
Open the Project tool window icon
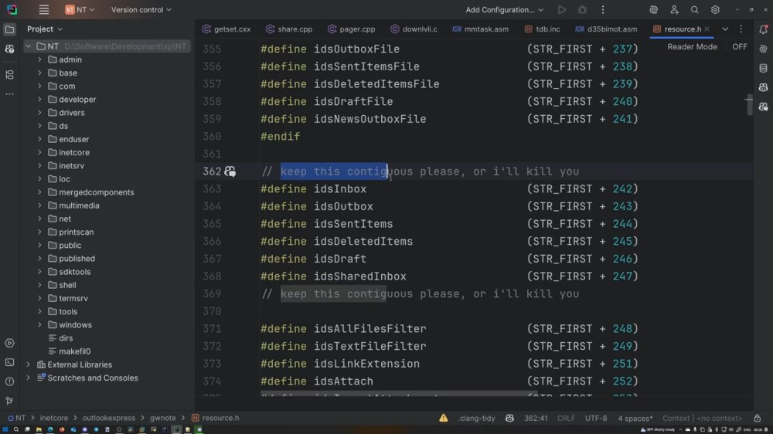9,29
